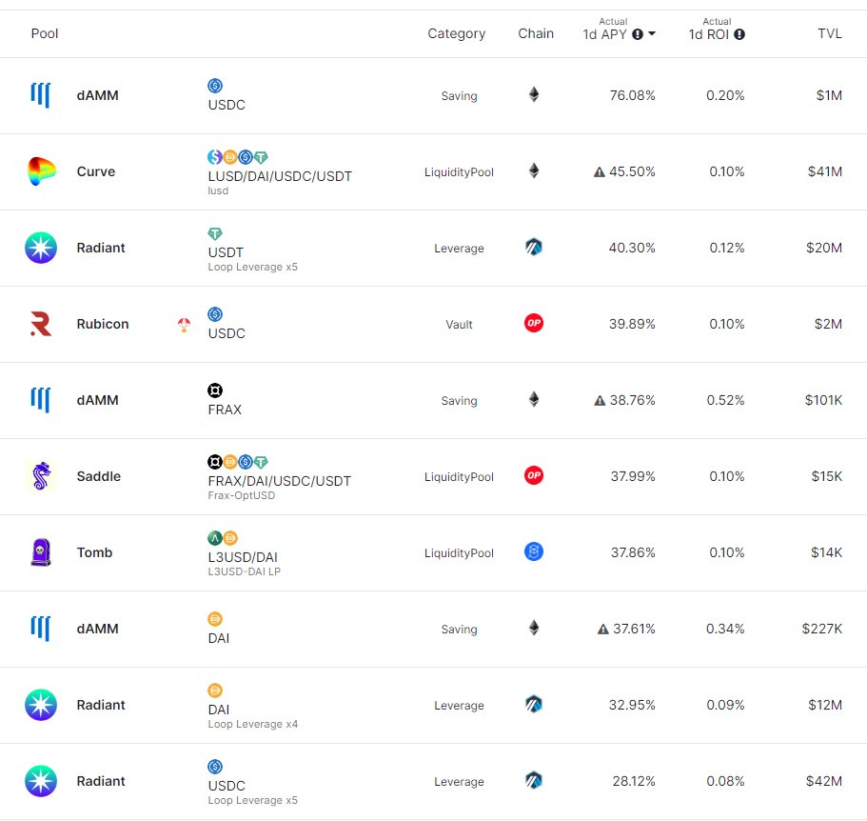Click the dAMM logo in USDC row

point(40,95)
